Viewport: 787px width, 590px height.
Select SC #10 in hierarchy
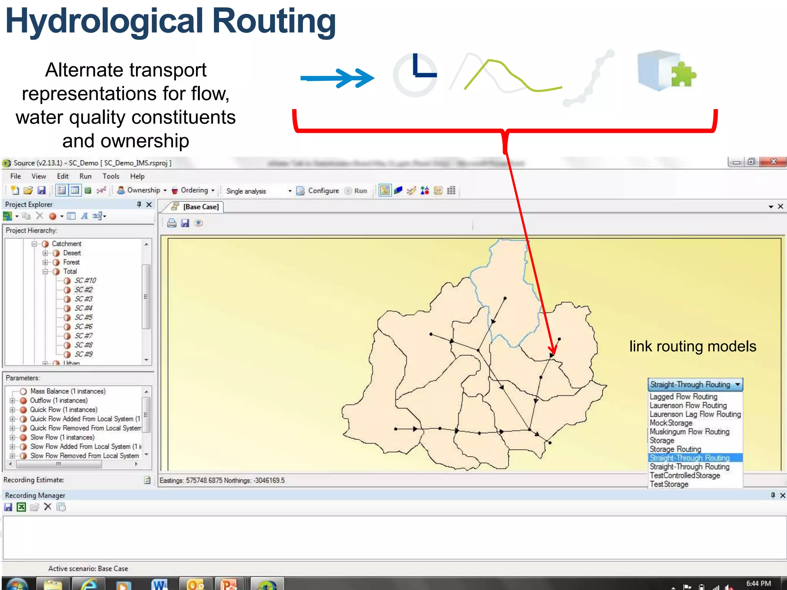coord(85,280)
